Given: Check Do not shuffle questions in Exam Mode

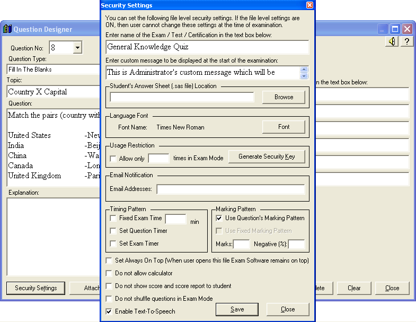Looking at the screenshot, I should (109, 299).
